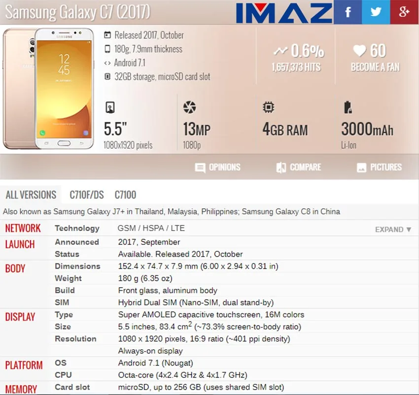This screenshot has height=395, width=419.
Task: Click the display Type spec label
Action: point(64,315)
